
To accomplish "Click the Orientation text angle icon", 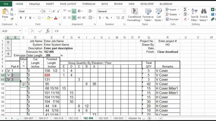I will (79, 11).
